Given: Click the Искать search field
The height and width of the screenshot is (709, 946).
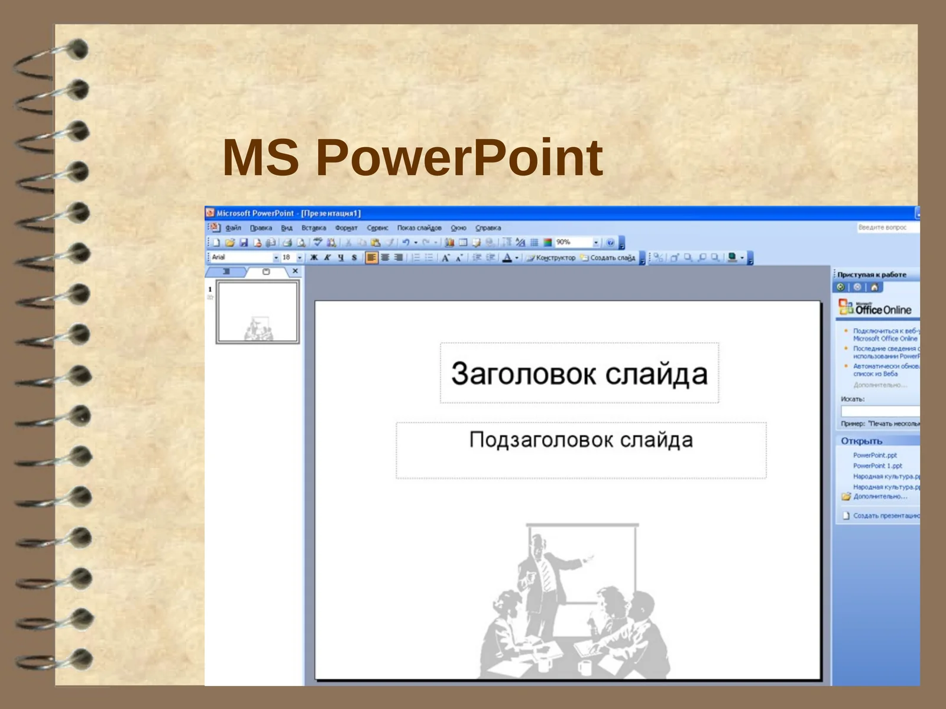Looking at the screenshot, I should click(880, 411).
